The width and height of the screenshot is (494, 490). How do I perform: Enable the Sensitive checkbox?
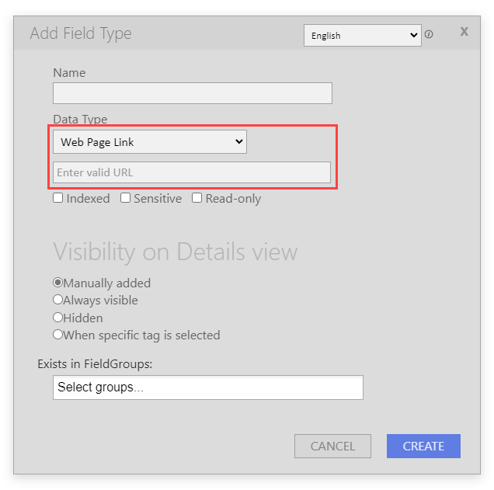click(x=125, y=198)
